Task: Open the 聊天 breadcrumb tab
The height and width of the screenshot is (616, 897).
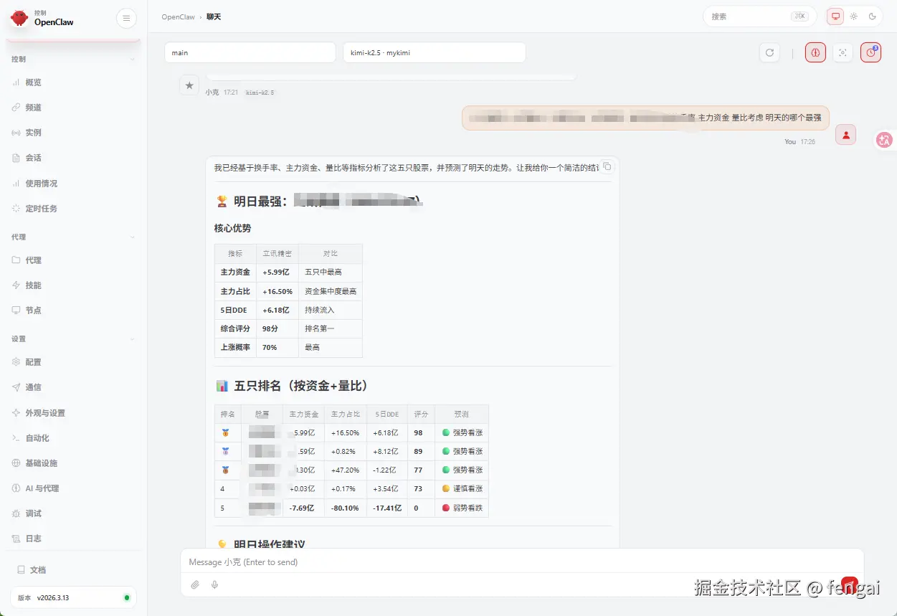Action: click(x=214, y=16)
